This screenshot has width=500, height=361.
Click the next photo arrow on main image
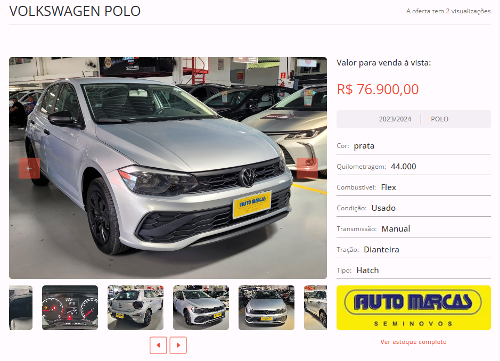[307, 168]
